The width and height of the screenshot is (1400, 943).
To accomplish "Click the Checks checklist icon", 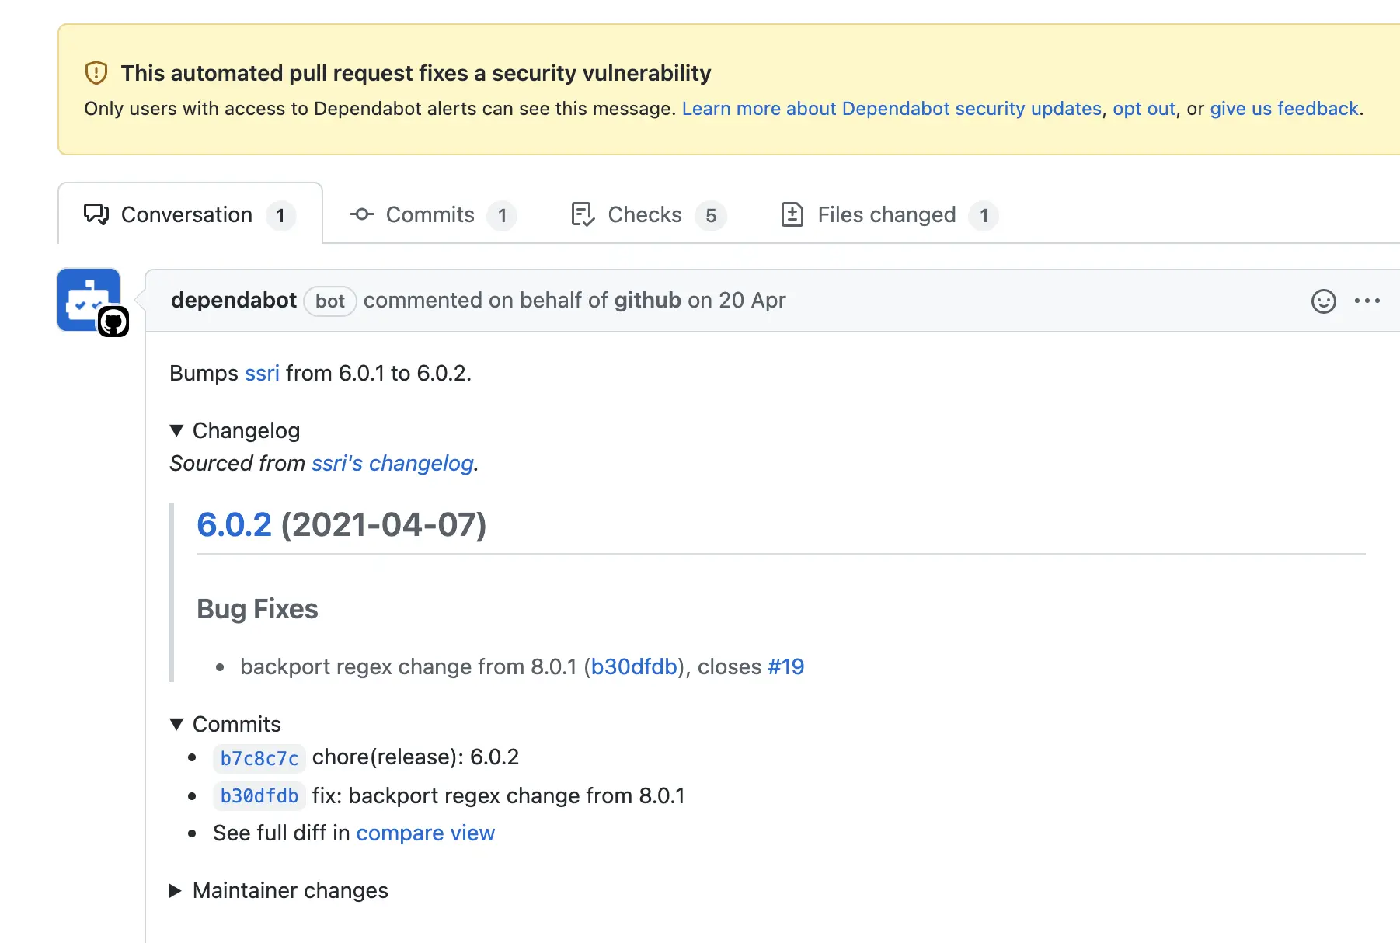I will coord(583,214).
